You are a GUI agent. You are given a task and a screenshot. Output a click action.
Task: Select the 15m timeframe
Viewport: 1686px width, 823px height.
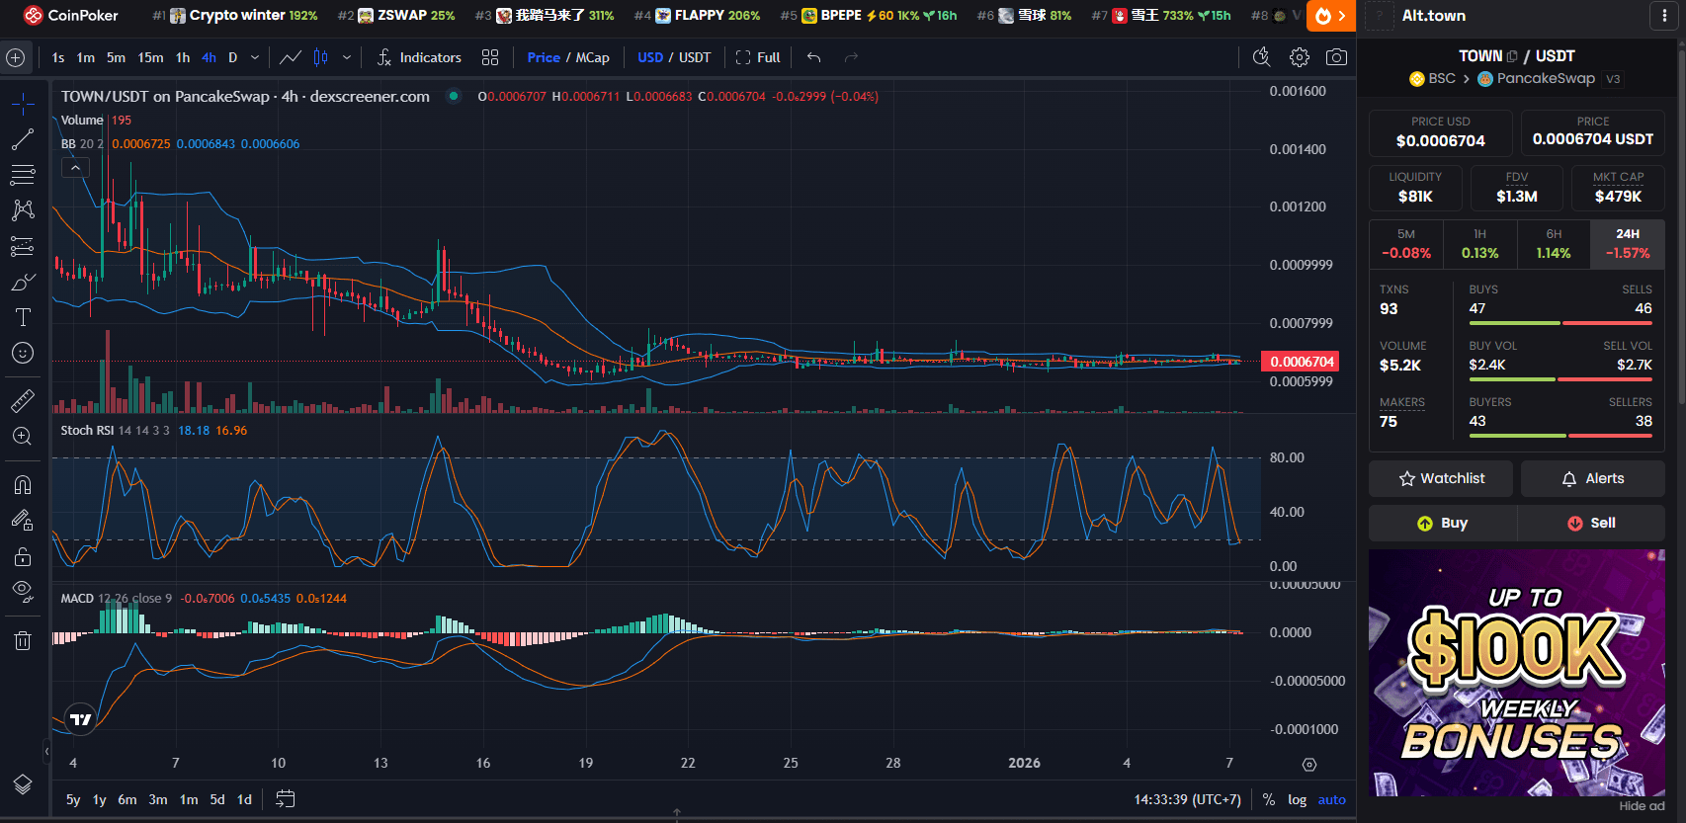(150, 57)
